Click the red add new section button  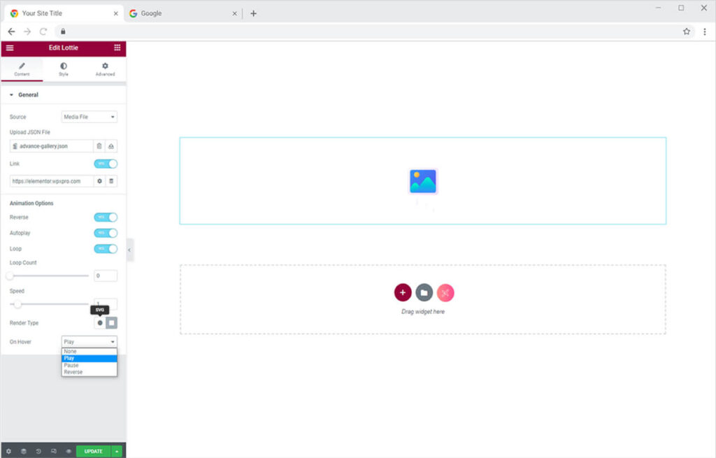(403, 292)
